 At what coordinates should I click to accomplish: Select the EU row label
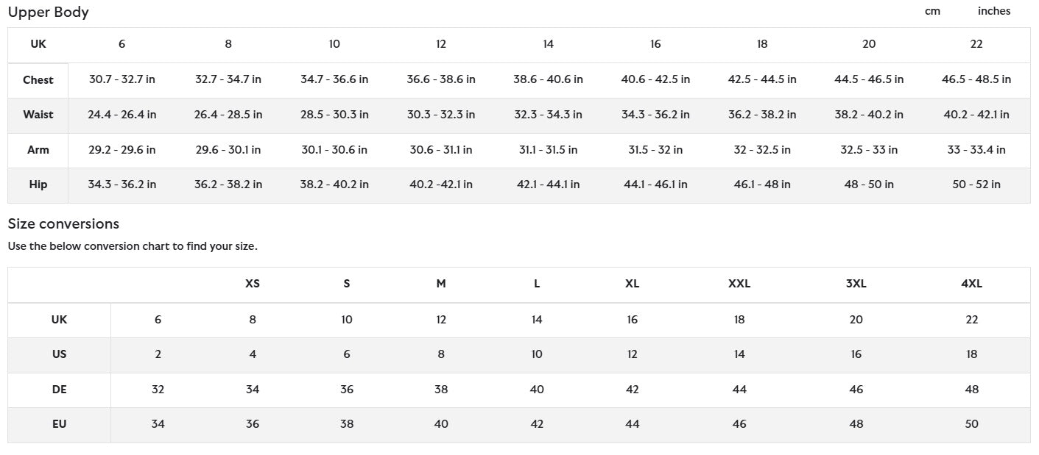coord(60,424)
